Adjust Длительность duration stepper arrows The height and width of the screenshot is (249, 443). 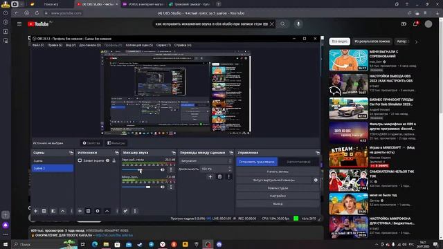tap(229, 169)
